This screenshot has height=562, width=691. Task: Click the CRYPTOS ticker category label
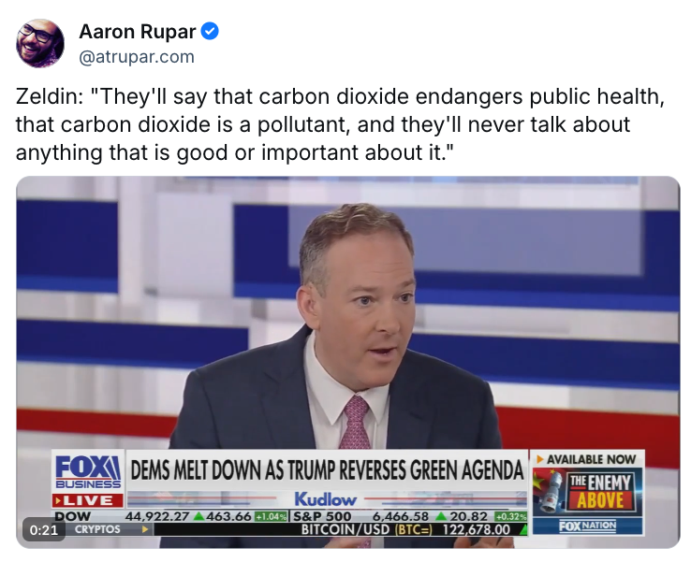(x=97, y=529)
